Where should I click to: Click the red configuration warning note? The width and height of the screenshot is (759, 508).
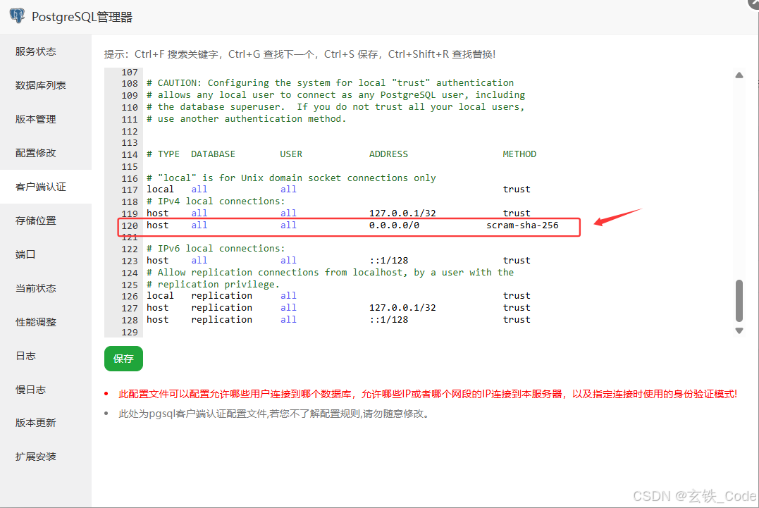(428, 394)
